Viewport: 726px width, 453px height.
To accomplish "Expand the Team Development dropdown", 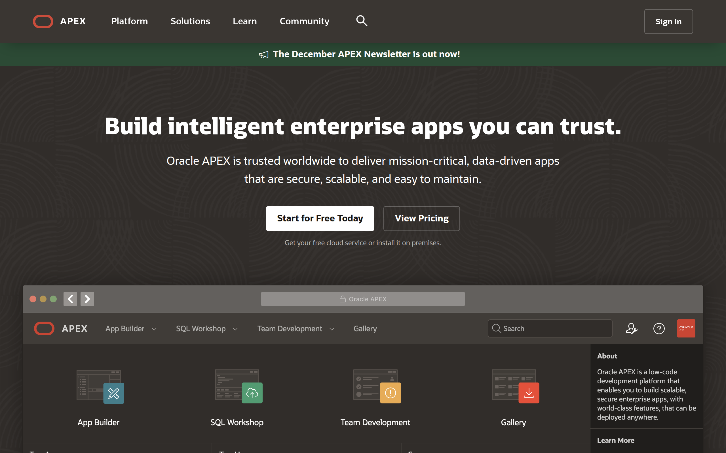I will [x=332, y=328].
